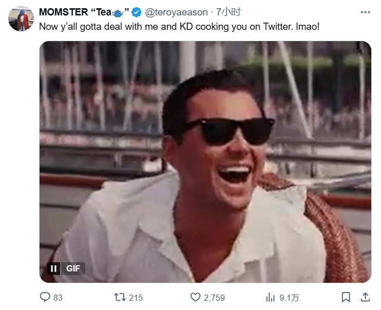Screen dimensions: 381x310
Task: Click the 83 replies count
Action: [58, 298]
